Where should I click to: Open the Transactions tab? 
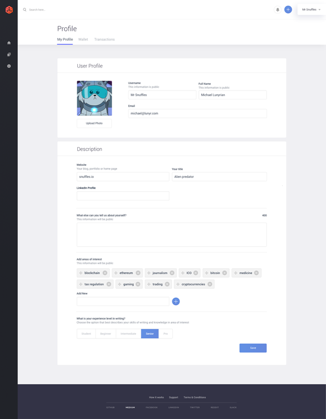(104, 39)
